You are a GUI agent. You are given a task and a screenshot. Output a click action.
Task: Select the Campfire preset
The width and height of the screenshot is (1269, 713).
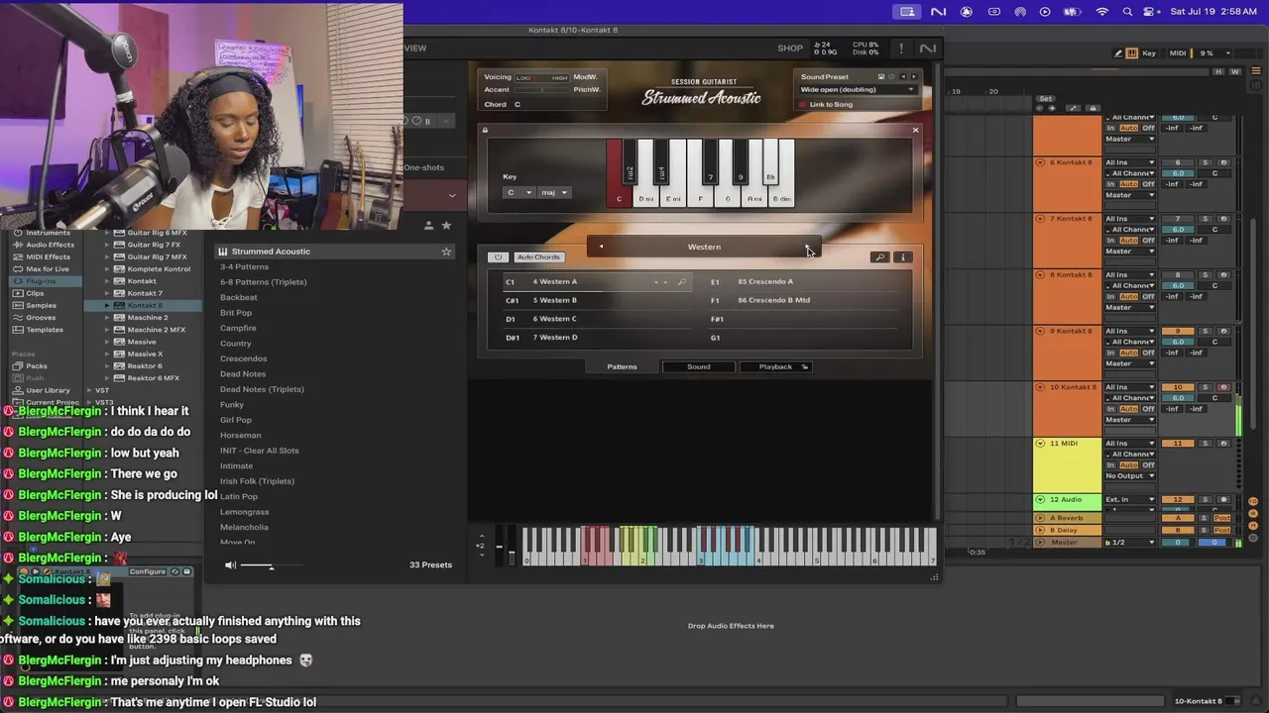point(238,328)
